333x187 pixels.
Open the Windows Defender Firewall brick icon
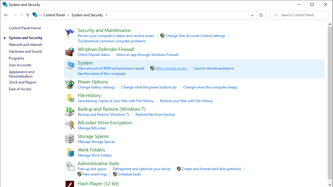click(x=70, y=52)
